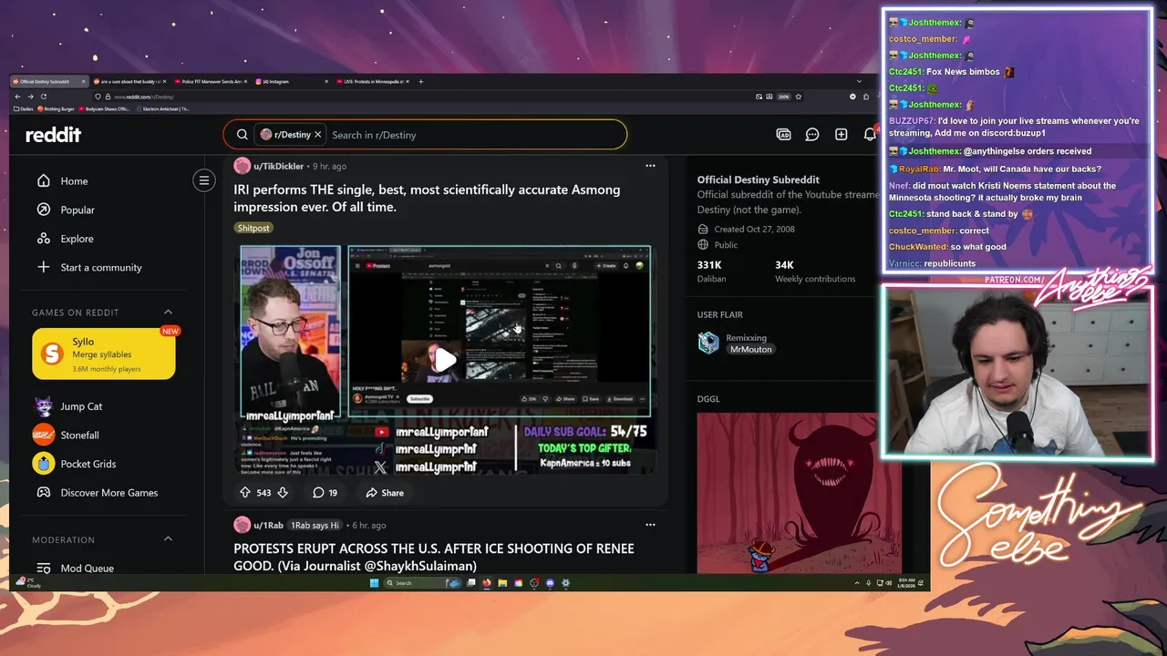Image resolution: width=1167 pixels, height=656 pixels.
Task: Open File Explorer from the taskbar
Action: [x=502, y=583]
